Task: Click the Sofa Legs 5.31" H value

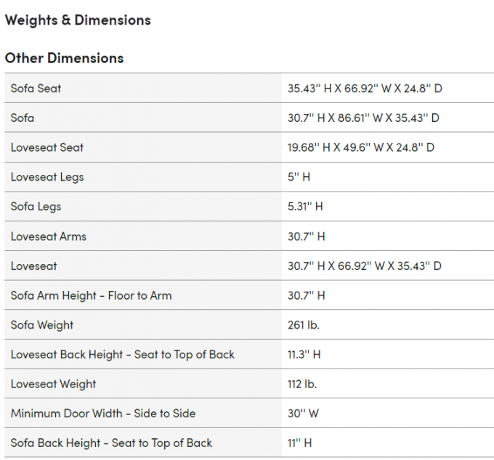Action: pyautogui.click(x=305, y=207)
